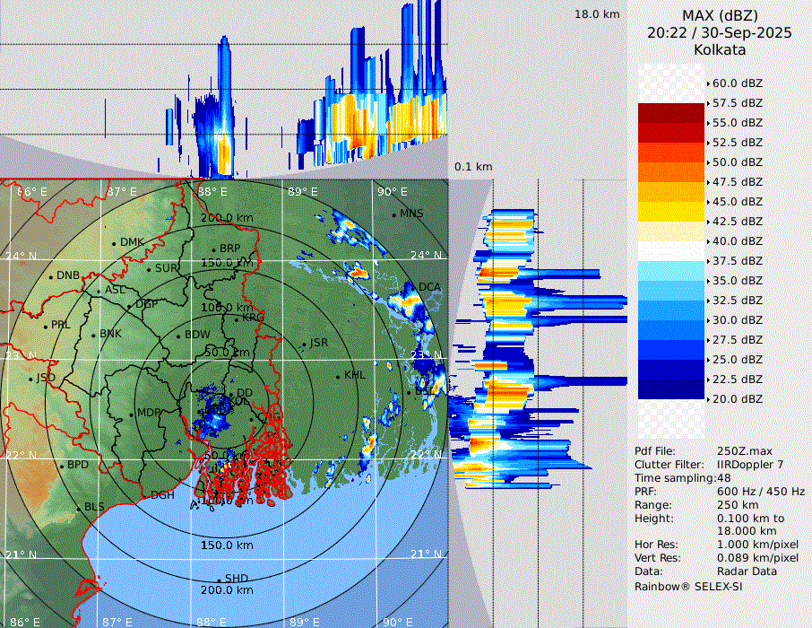Click the KHL station dot

tap(338, 376)
